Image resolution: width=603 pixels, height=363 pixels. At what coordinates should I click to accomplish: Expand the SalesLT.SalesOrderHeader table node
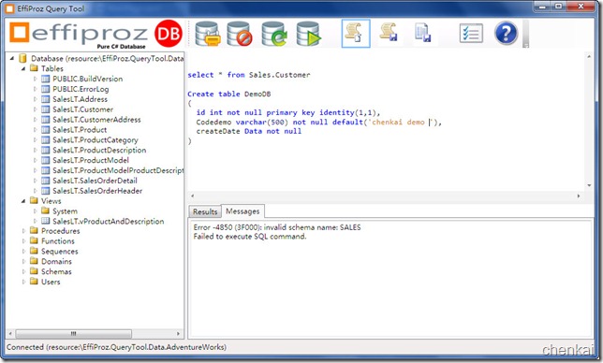coord(35,191)
